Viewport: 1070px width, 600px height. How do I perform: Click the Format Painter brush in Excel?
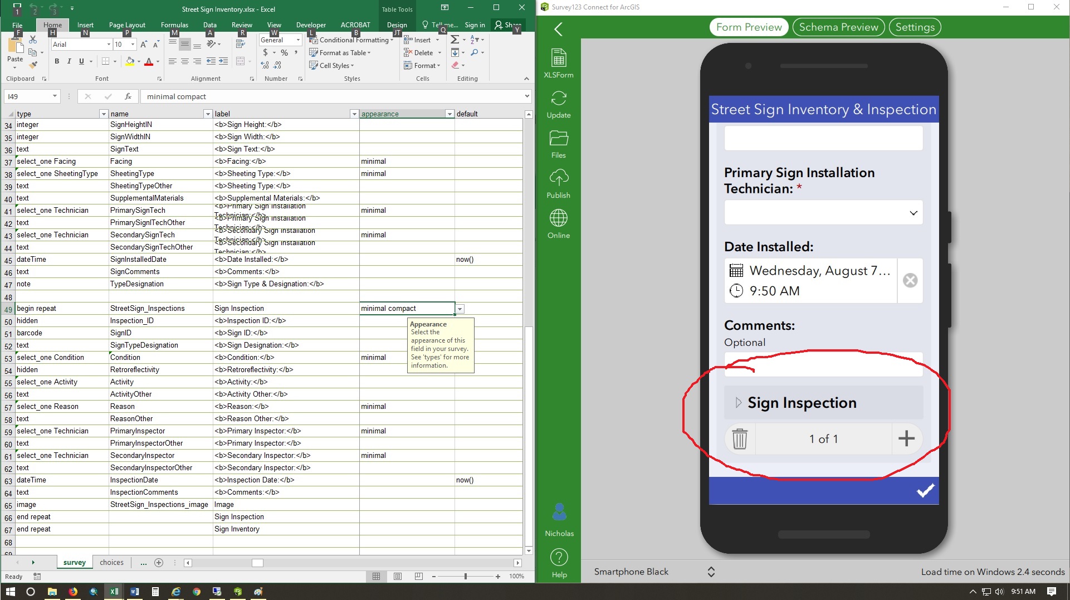point(33,65)
